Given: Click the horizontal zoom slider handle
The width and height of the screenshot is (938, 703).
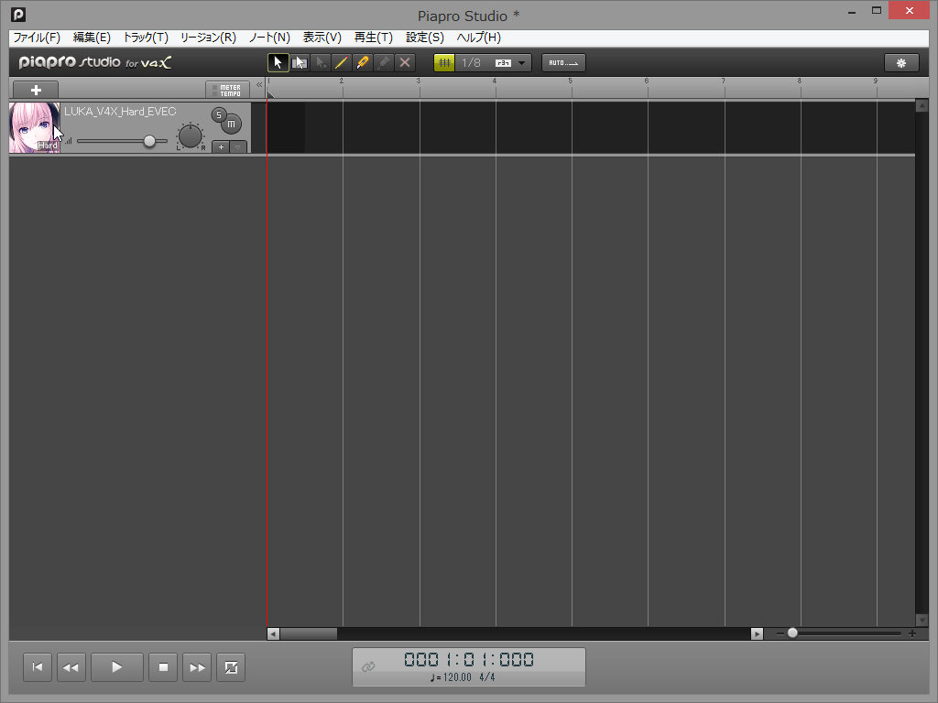Looking at the screenshot, I should (x=792, y=633).
